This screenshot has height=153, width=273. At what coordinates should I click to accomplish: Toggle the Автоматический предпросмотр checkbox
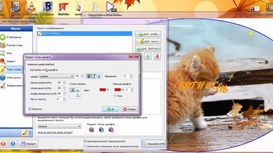(x=85, y=141)
